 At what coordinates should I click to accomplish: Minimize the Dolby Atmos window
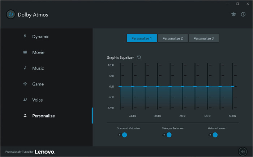227,4
